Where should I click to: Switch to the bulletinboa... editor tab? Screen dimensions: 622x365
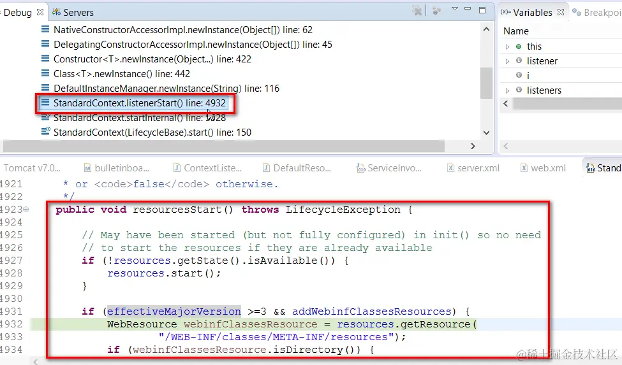pos(117,168)
